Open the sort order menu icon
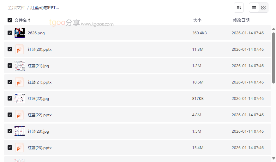Image resolution: width=276 pixels, height=162 pixels. 239,8
